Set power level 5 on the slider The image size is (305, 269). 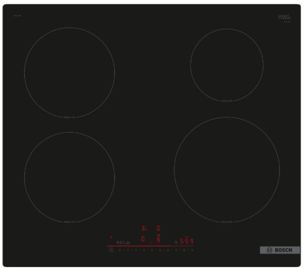point(160,250)
